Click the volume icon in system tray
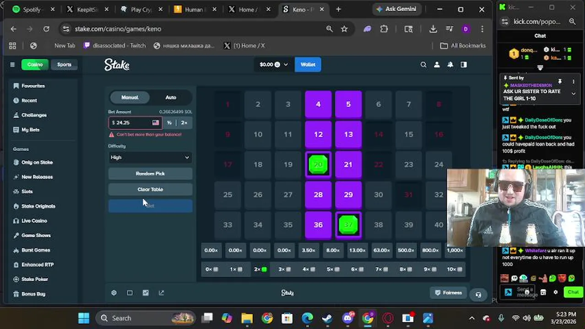The height and width of the screenshot is (329, 585). click(x=527, y=318)
